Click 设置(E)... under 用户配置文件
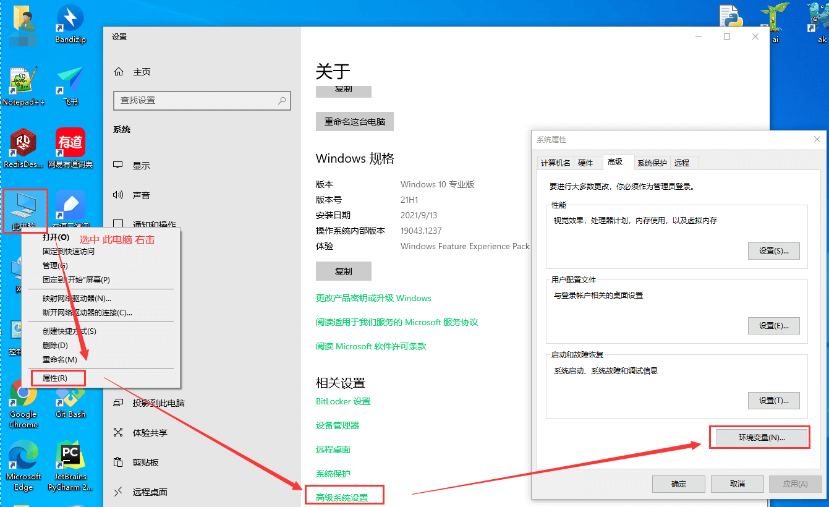Screen dimensions: 829x507 pyautogui.click(x=774, y=326)
